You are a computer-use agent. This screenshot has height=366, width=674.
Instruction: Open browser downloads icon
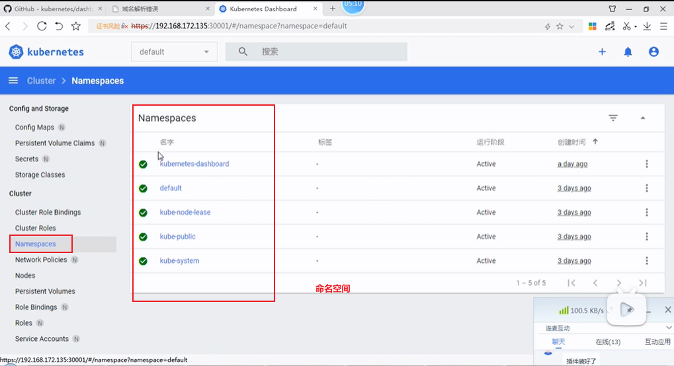tap(647, 26)
